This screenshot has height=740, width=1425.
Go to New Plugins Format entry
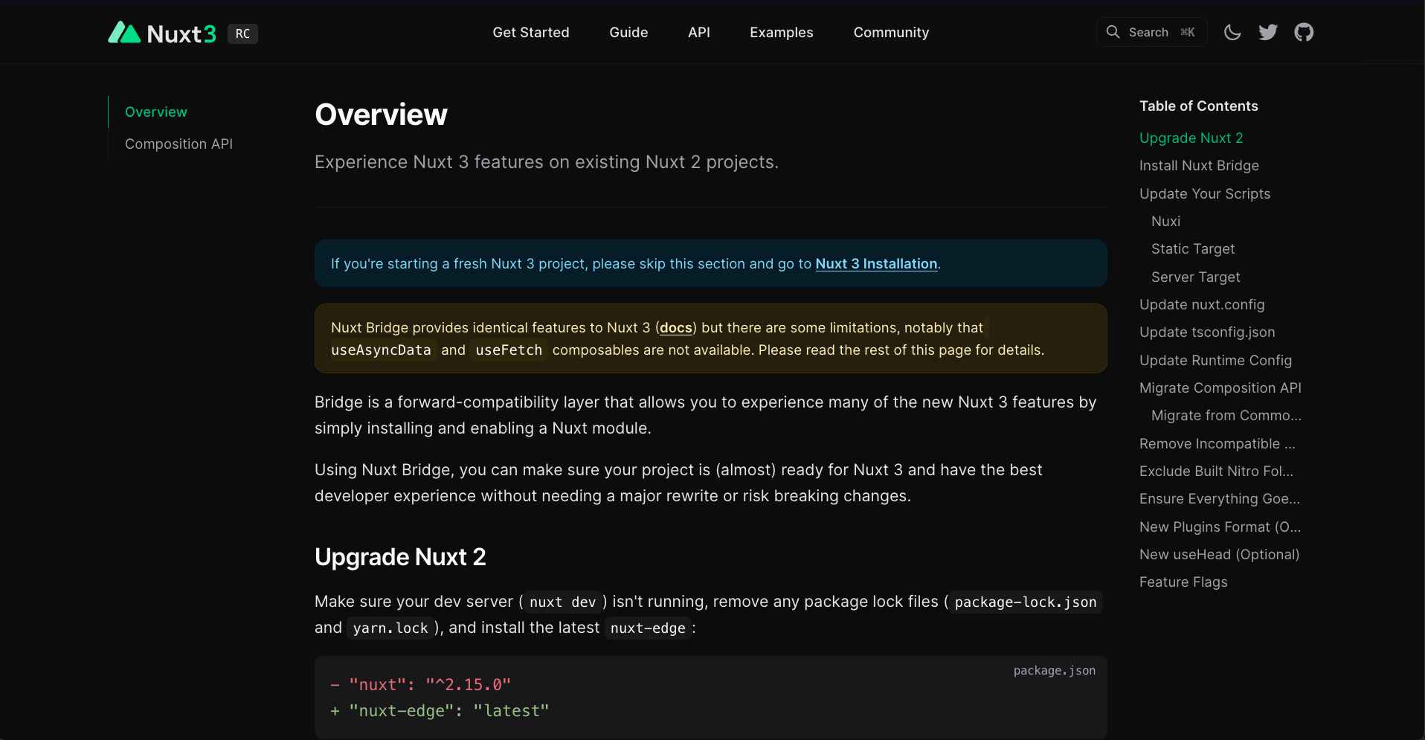[1220, 527]
